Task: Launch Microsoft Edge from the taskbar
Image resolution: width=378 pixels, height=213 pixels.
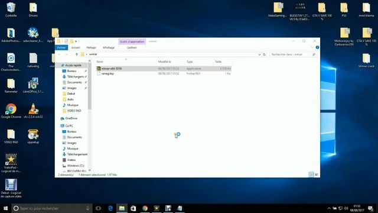Action: coord(110,208)
